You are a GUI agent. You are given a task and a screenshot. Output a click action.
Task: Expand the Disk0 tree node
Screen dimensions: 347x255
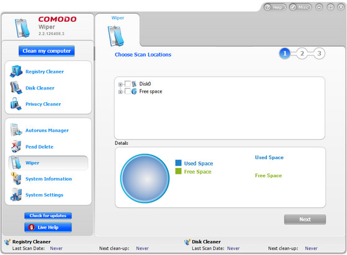point(120,85)
